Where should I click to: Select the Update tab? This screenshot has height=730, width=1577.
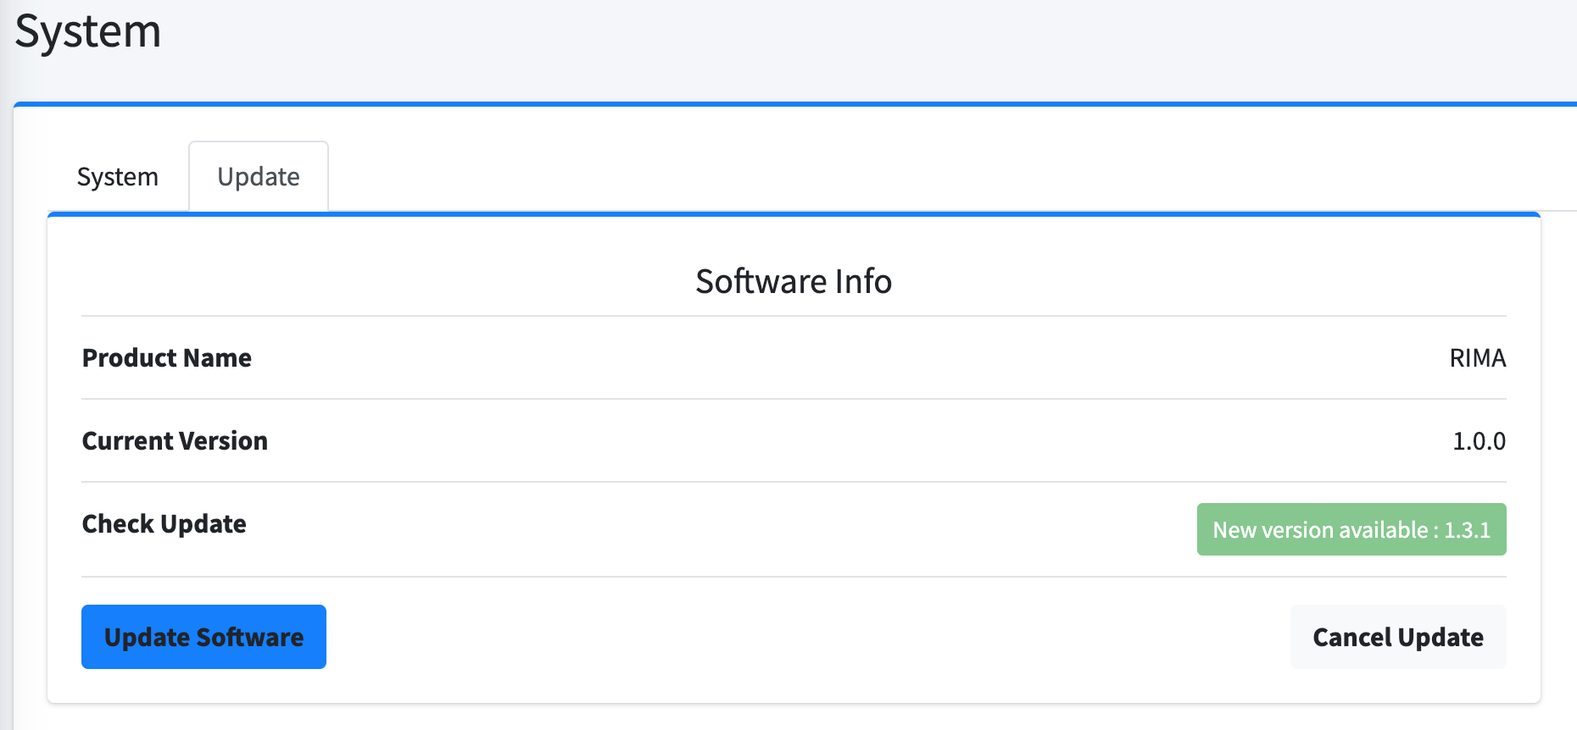pos(259,177)
